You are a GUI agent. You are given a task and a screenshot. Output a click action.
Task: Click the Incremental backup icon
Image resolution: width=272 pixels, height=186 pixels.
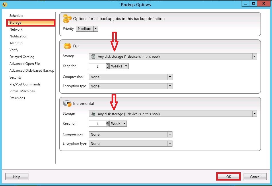(67, 103)
